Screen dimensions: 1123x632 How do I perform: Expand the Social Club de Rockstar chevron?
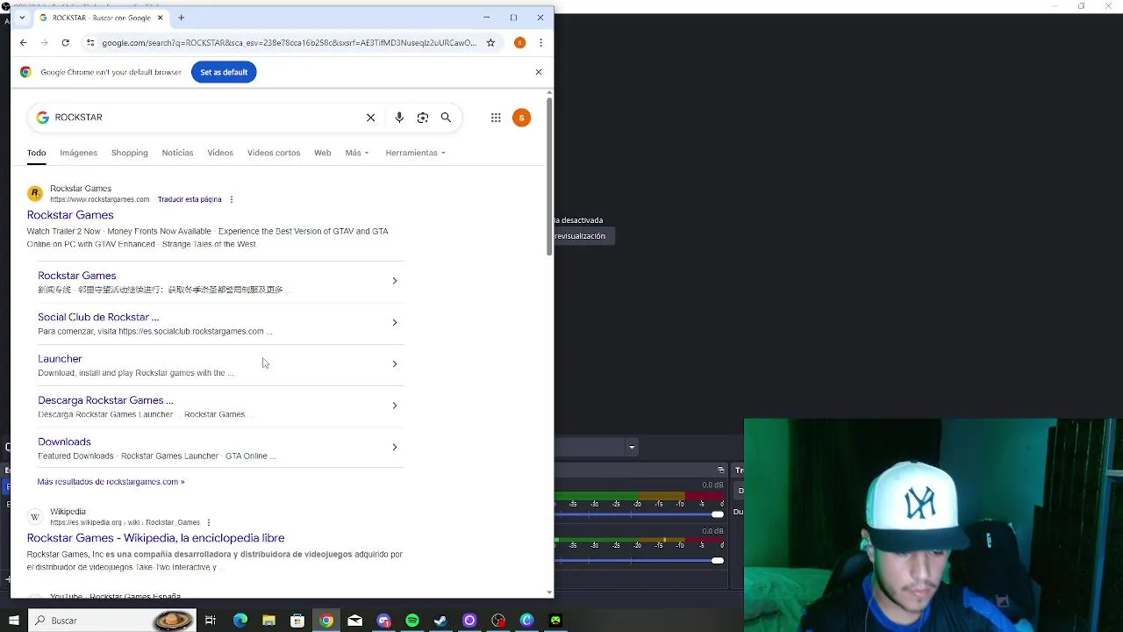[x=395, y=322]
